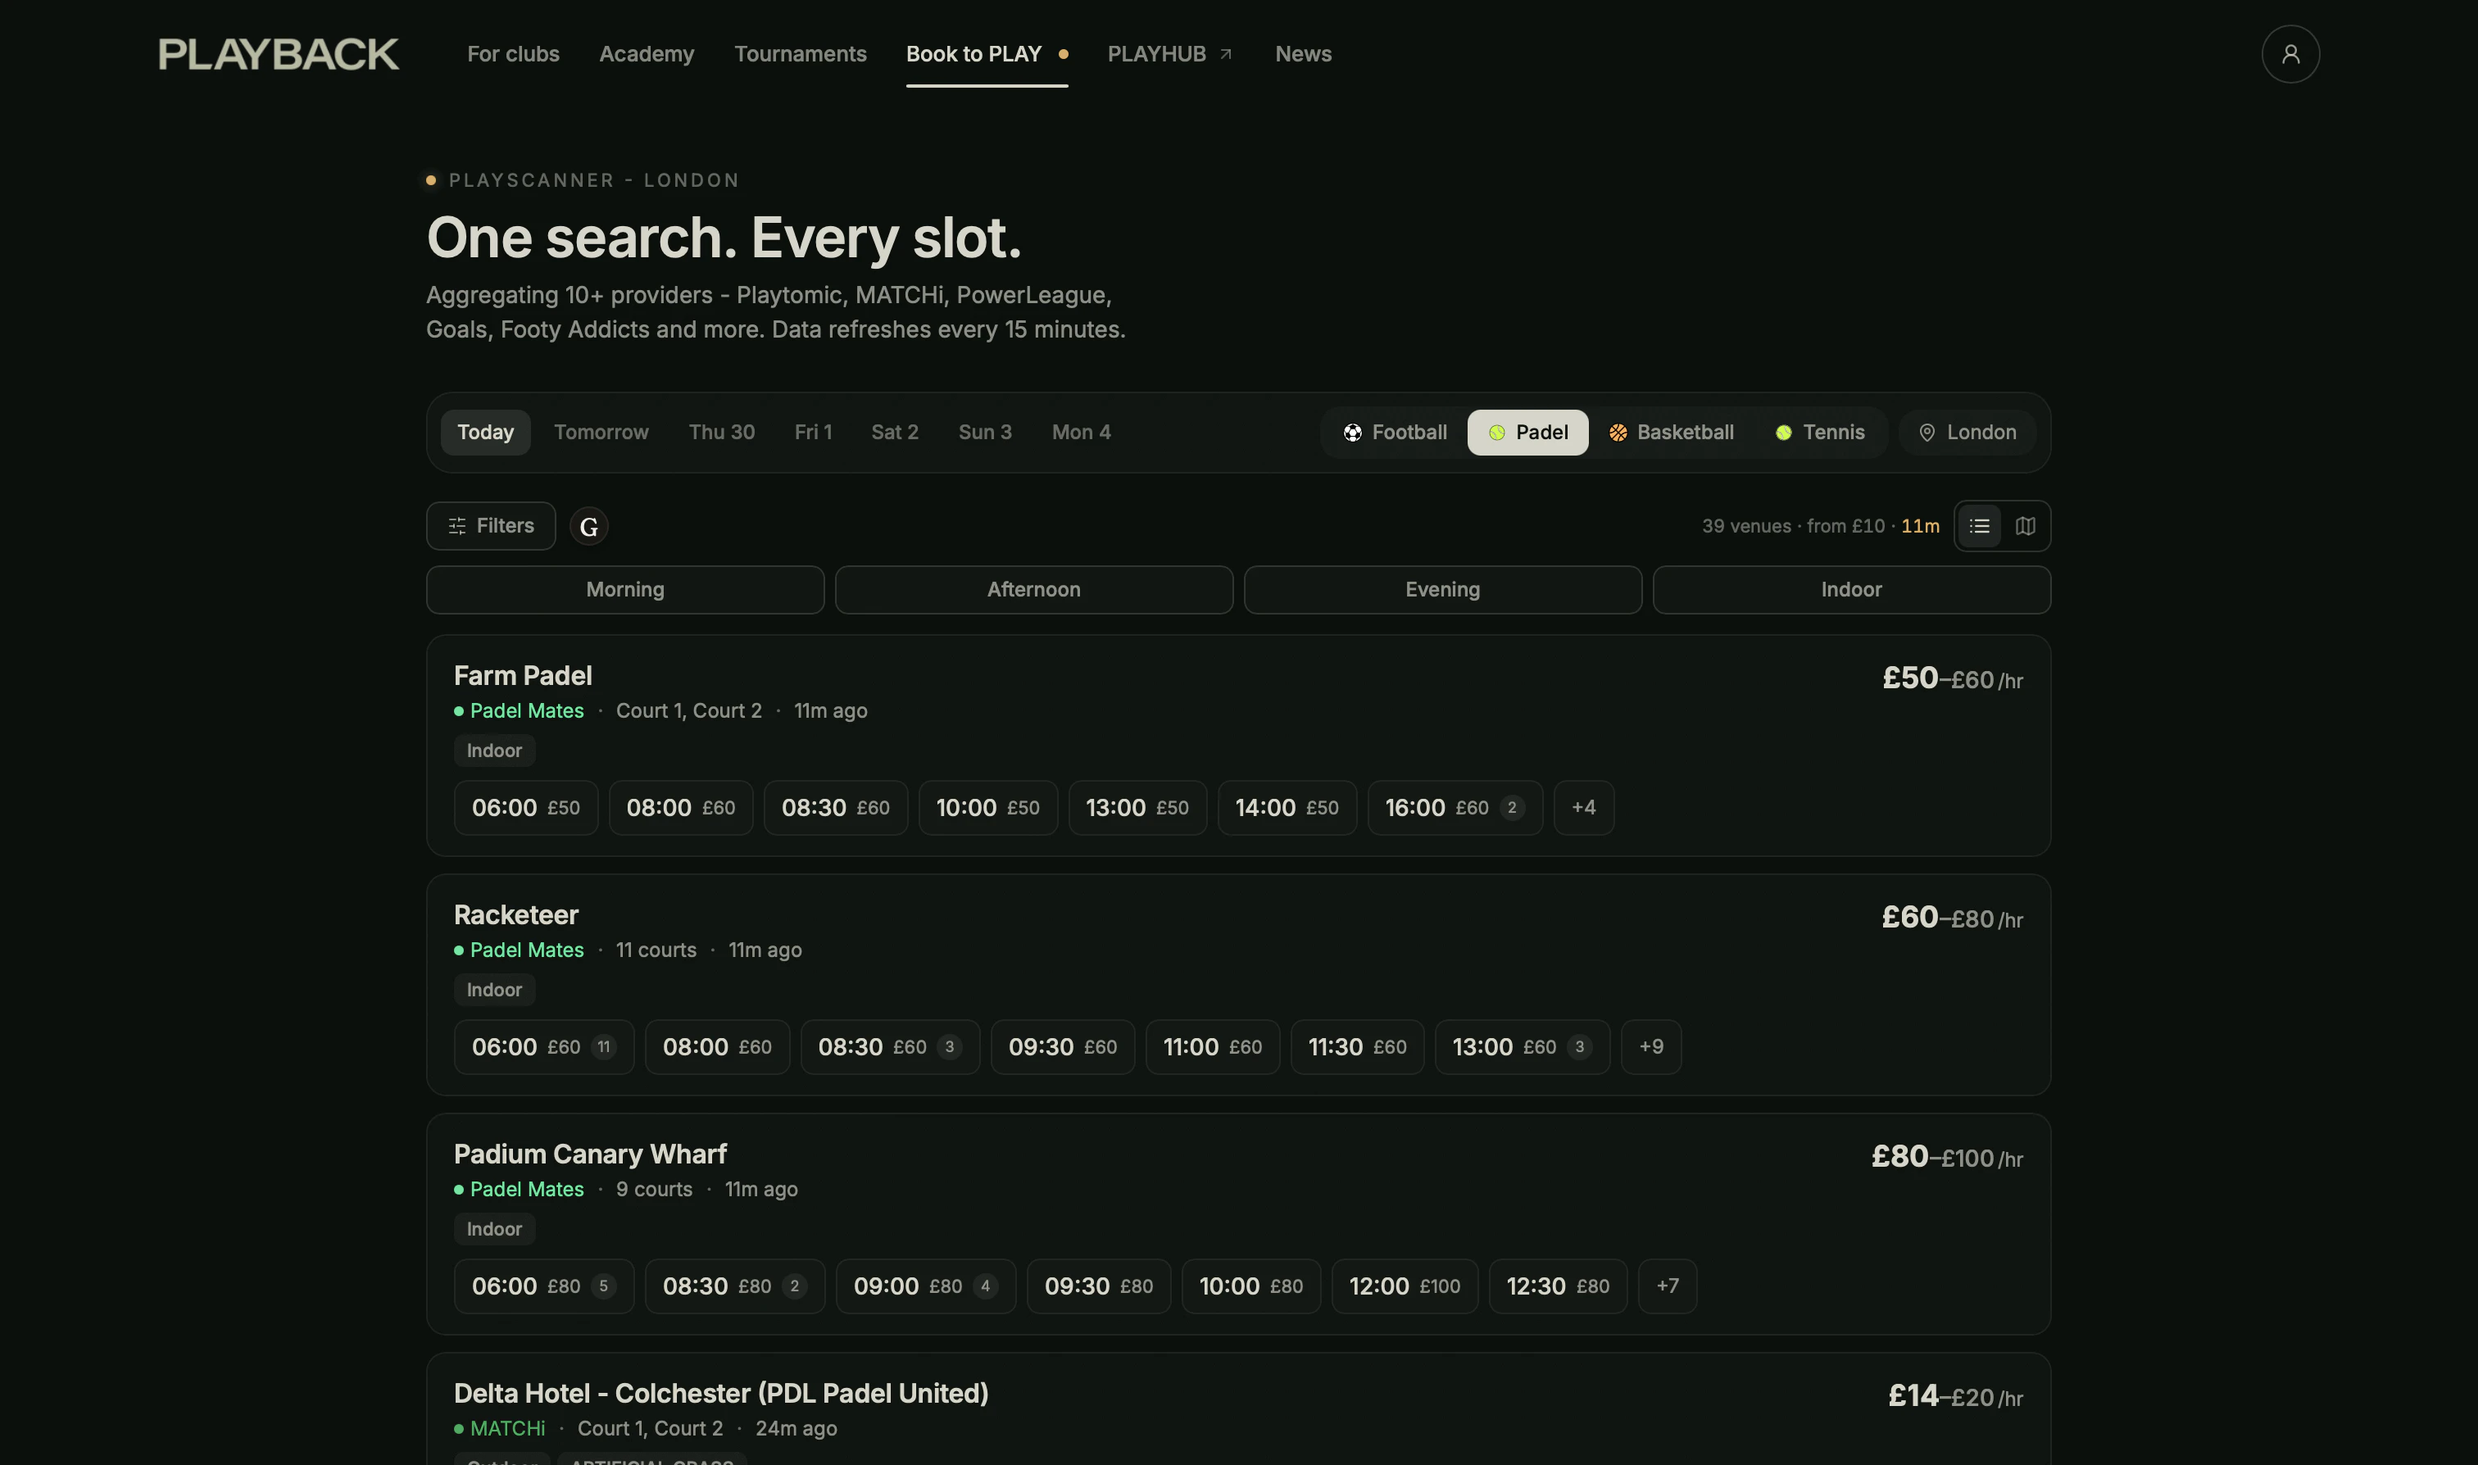Screen dimensions: 2478x1465
Task: Open the Filters button
Action: click(x=491, y=526)
